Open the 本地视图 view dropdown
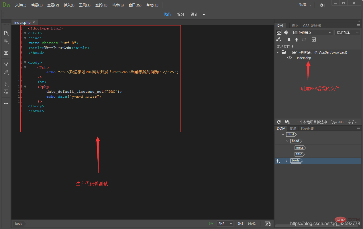363x229 pixels. [x=347, y=33]
